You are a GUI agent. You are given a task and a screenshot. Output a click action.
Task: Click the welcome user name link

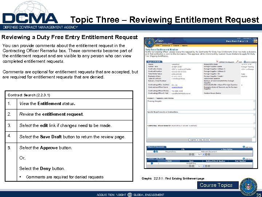167,43
